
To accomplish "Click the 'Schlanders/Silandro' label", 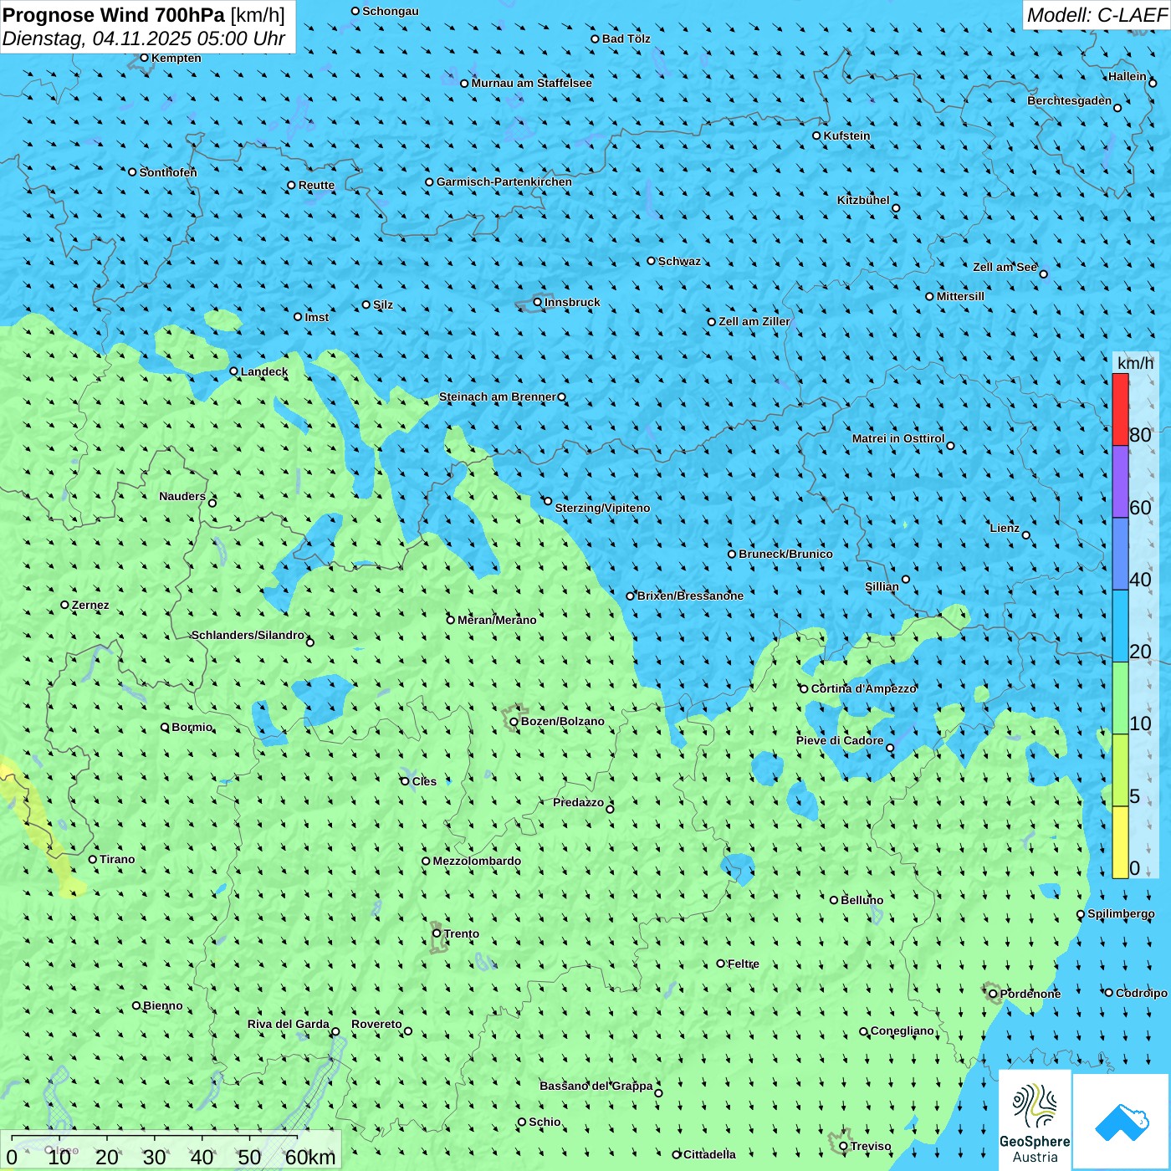I will pyautogui.click(x=248, y=635).
